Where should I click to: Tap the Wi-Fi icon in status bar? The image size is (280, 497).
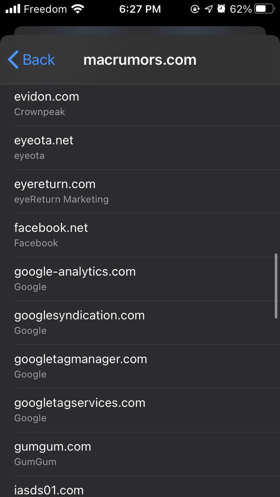click(x=78, y=9)
